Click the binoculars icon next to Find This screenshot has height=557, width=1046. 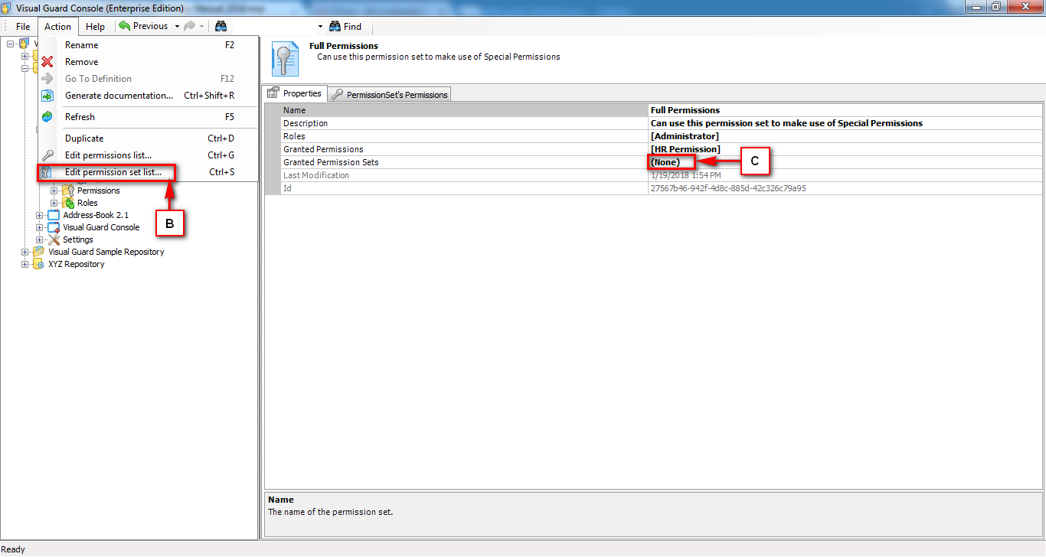[x=335, y=26]
